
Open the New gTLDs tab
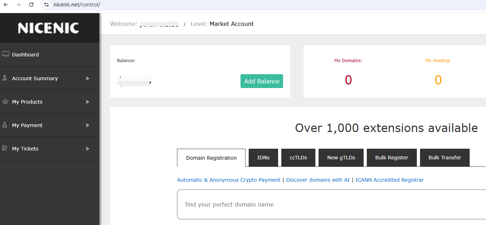tap(341, 158)
